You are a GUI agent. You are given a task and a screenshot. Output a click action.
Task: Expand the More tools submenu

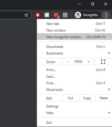coord(75,90)
